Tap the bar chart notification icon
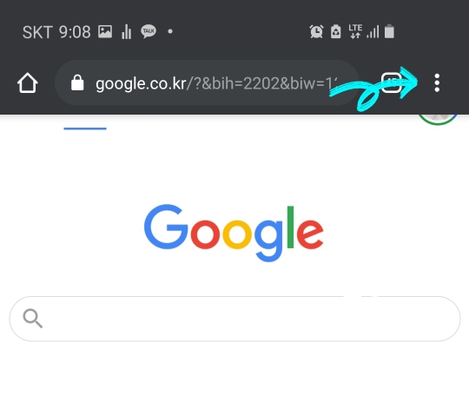This screenshot has height=408, width=469. (126, 31)
